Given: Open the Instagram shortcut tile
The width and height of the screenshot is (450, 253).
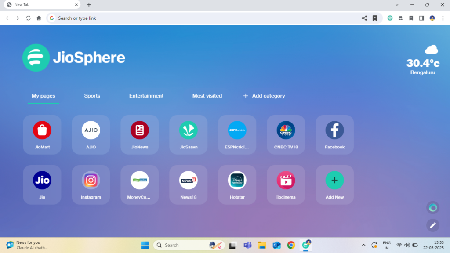Looking at the screenshot, I should (91, 185).
